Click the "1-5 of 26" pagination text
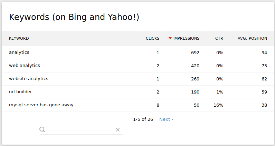 tap(143, 119)
